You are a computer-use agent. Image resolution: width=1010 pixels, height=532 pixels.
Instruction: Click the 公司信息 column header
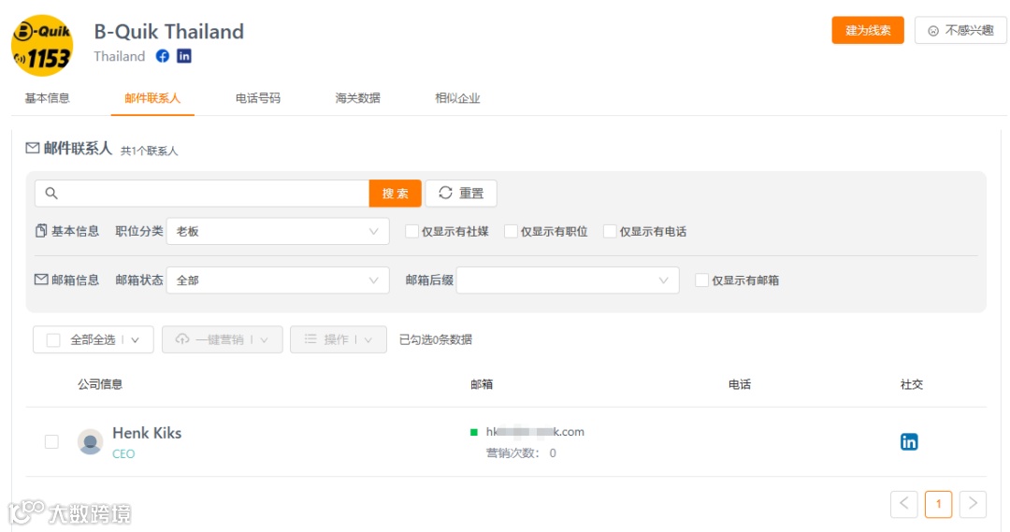[100, 384]
